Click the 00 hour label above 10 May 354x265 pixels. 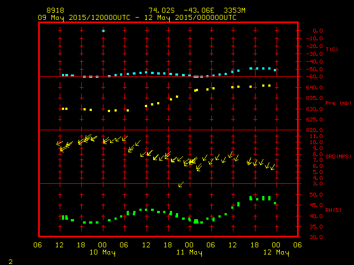tap(102, 245)
